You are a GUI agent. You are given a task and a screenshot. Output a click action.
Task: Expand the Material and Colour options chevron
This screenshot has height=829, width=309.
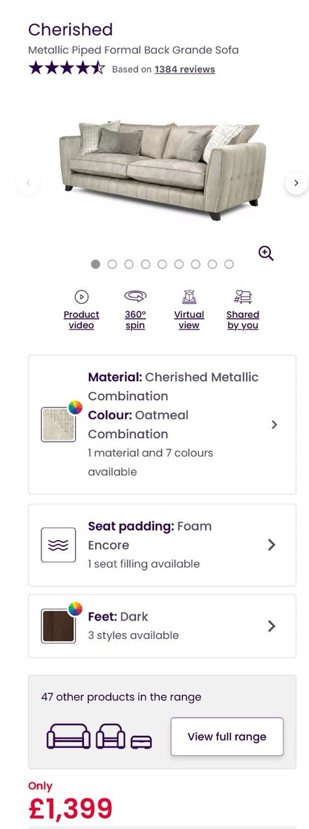pos(274,425)
